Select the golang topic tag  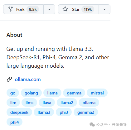tap(31, 93)
